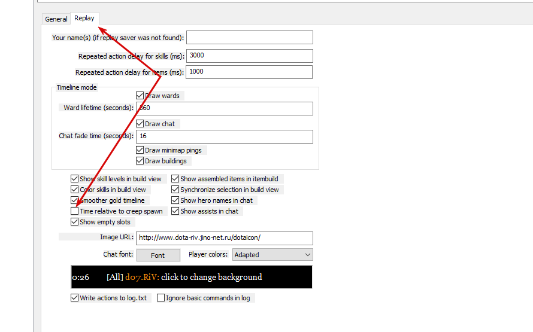Disable Show assists in chat
The height and width of the screenshot is (332, 533).
click(175, 211)
